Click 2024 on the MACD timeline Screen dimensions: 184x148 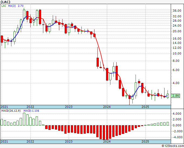tap(107, 141)
